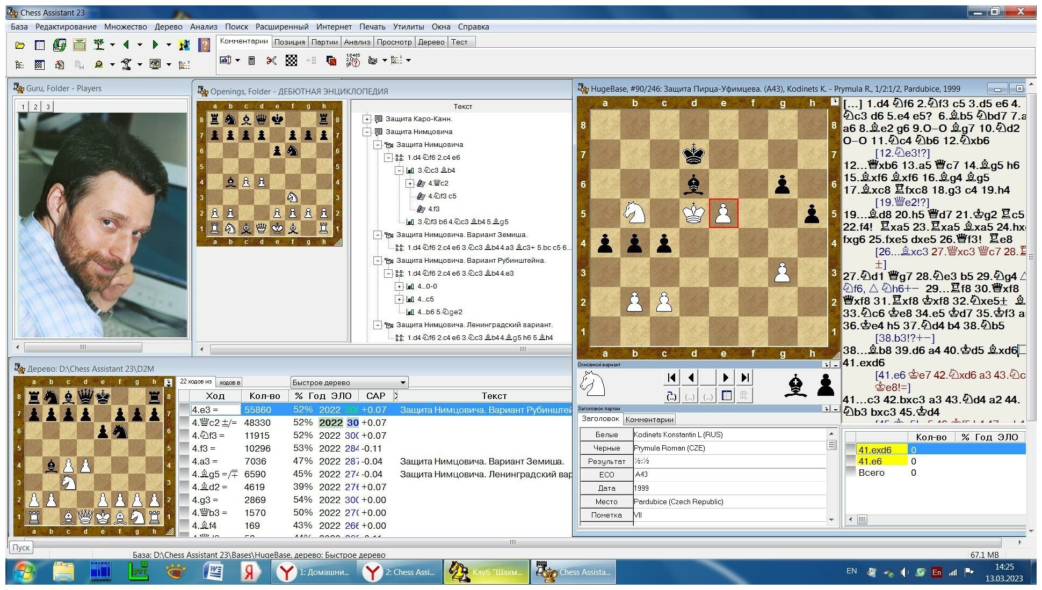
Task: Tick the checkbox beside 4.e3 tree row
Action: (x=184, y=410)
